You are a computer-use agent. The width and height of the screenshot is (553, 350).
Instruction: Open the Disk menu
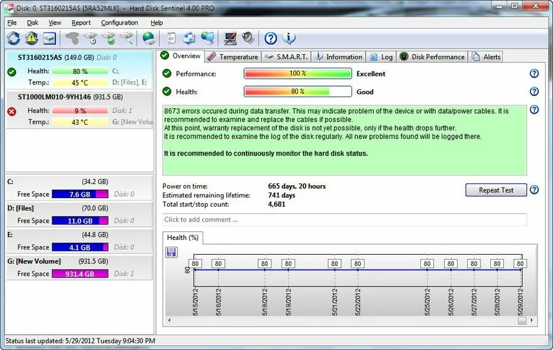click(x=33, y=23)
